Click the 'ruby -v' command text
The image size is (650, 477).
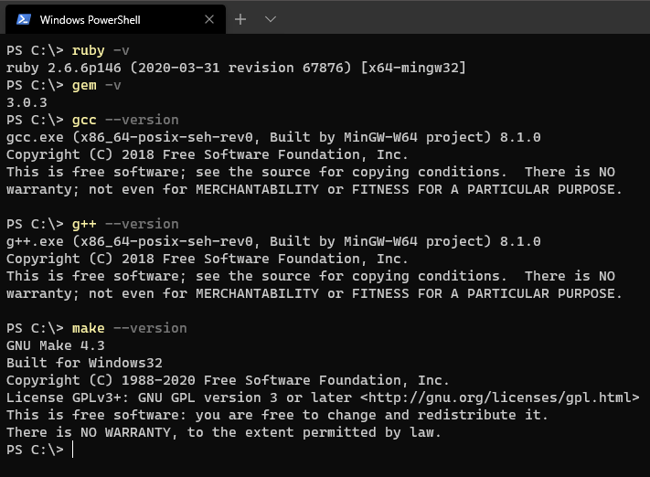pyautogui.click(x=101, y=50)
